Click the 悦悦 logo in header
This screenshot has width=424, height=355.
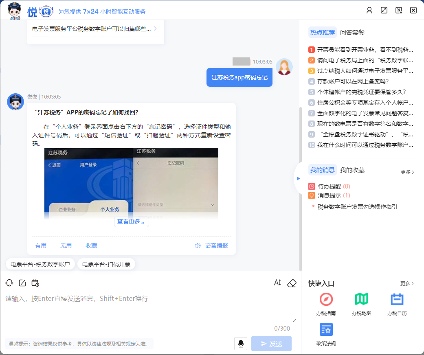40,11
